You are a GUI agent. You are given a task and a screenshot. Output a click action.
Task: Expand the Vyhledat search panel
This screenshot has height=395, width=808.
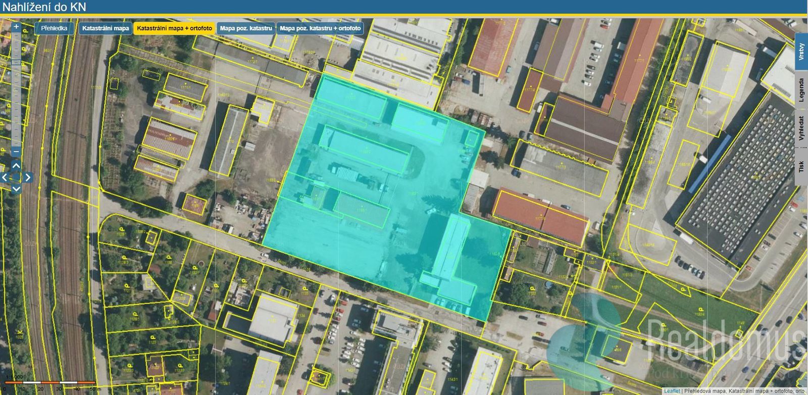[801, 128]
